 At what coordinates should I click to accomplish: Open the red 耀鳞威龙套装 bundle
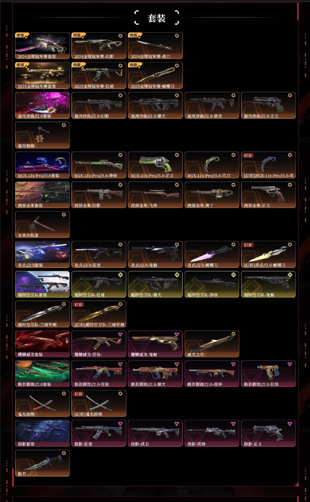pyautogui.click(x=42, y=344)
